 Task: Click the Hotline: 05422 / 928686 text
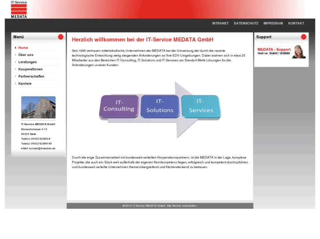[274, 54]
